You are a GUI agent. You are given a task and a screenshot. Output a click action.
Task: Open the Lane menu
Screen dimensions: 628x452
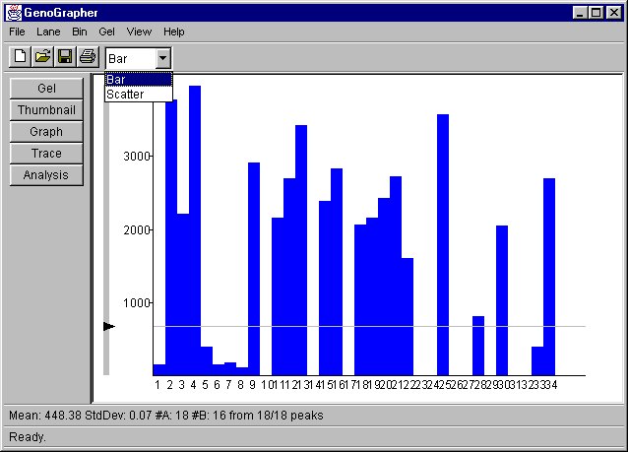(48, 32)
